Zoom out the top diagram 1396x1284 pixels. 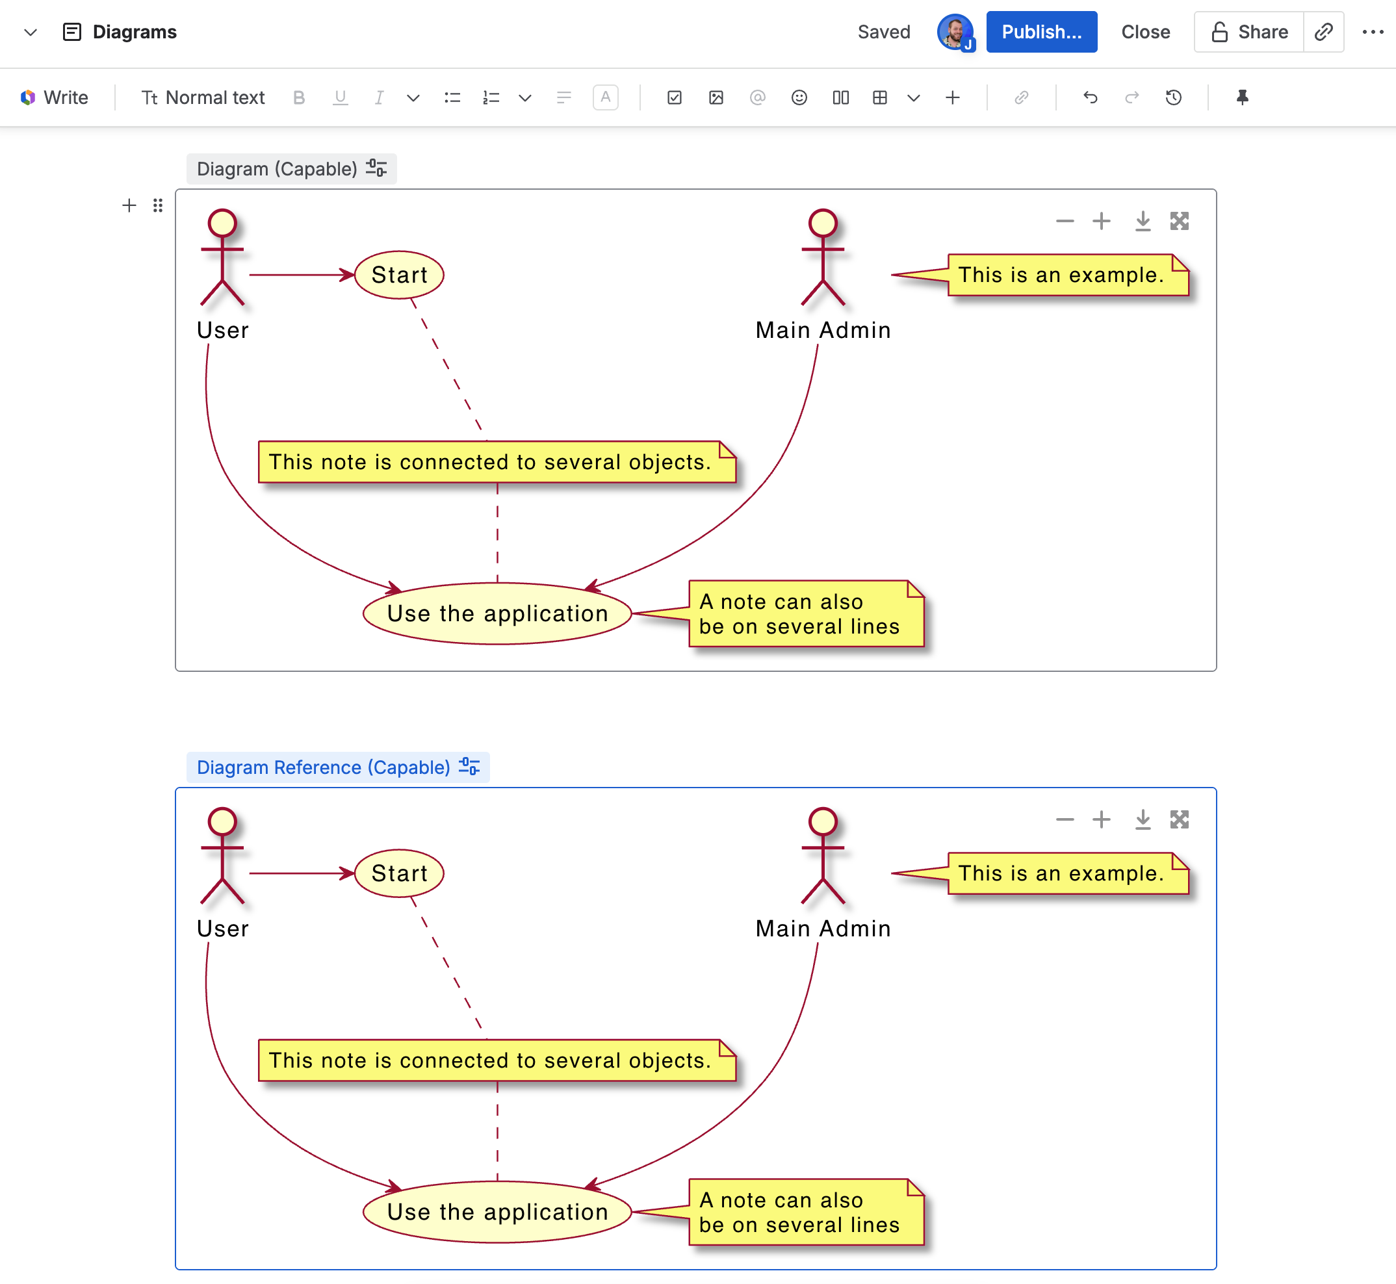1065,222
